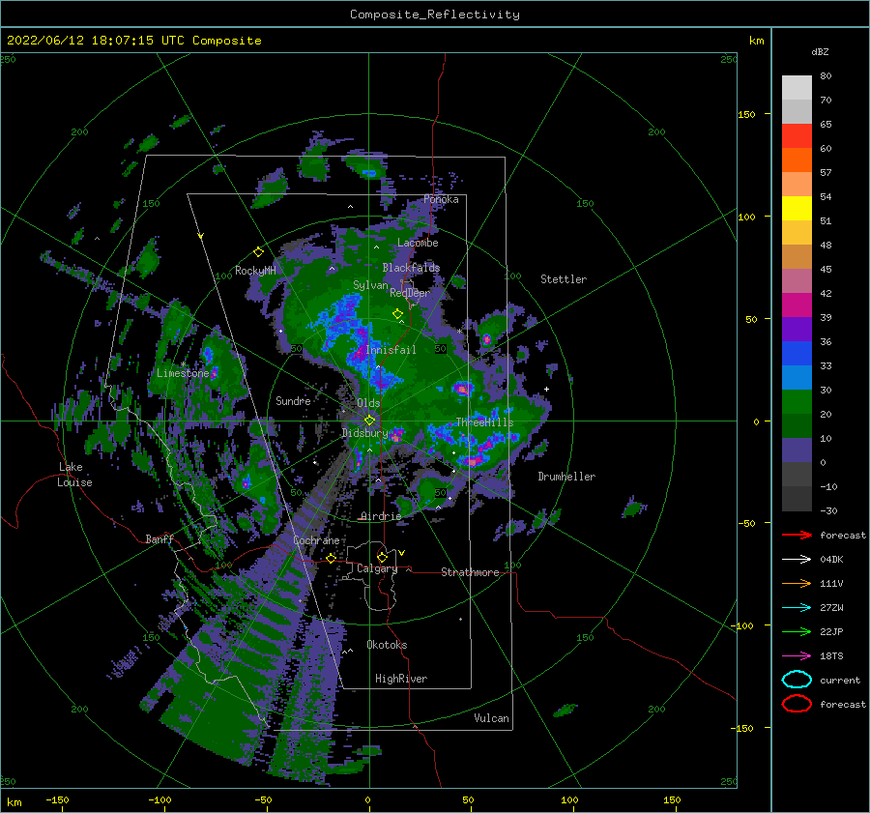The width and height of the screenshot is (870, 813).
Task: Click the yellow diamond marker at RedDeer
Action: pos(397,314)
